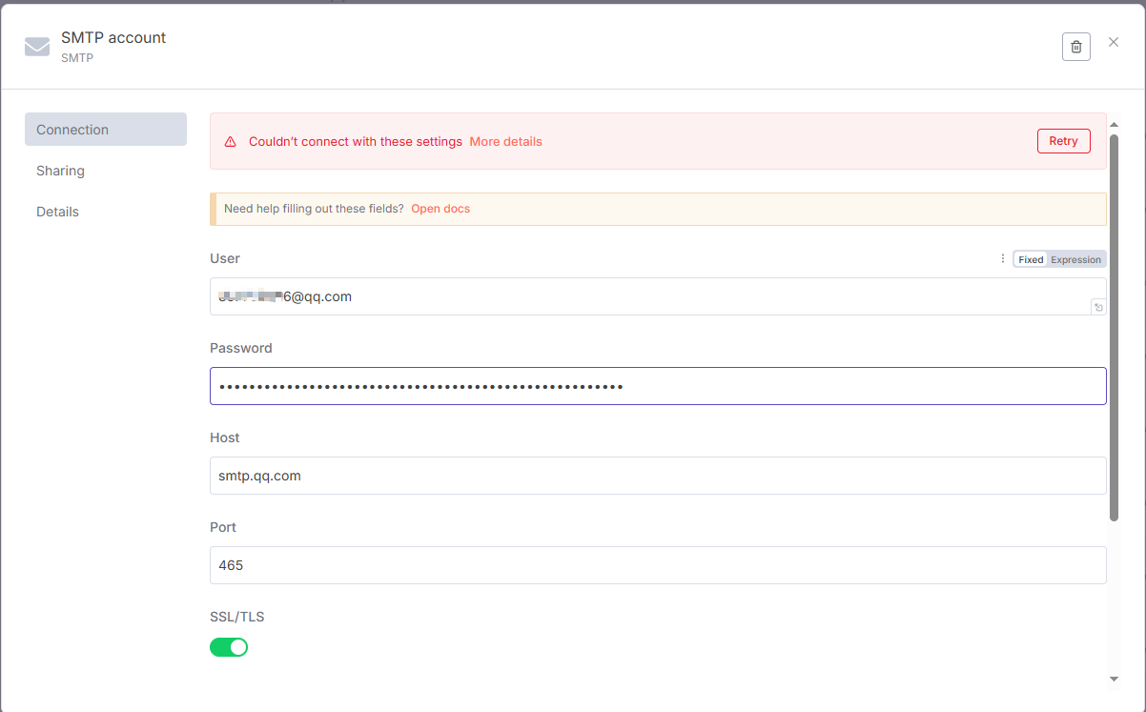This screenshot has height=712, width=1146.
Task: Expand the User field editor icon
Action: tap(1098, 307)
